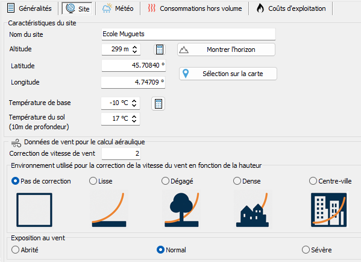
Task: Select the Abrité wind exposure option
Action: [15, 249]
